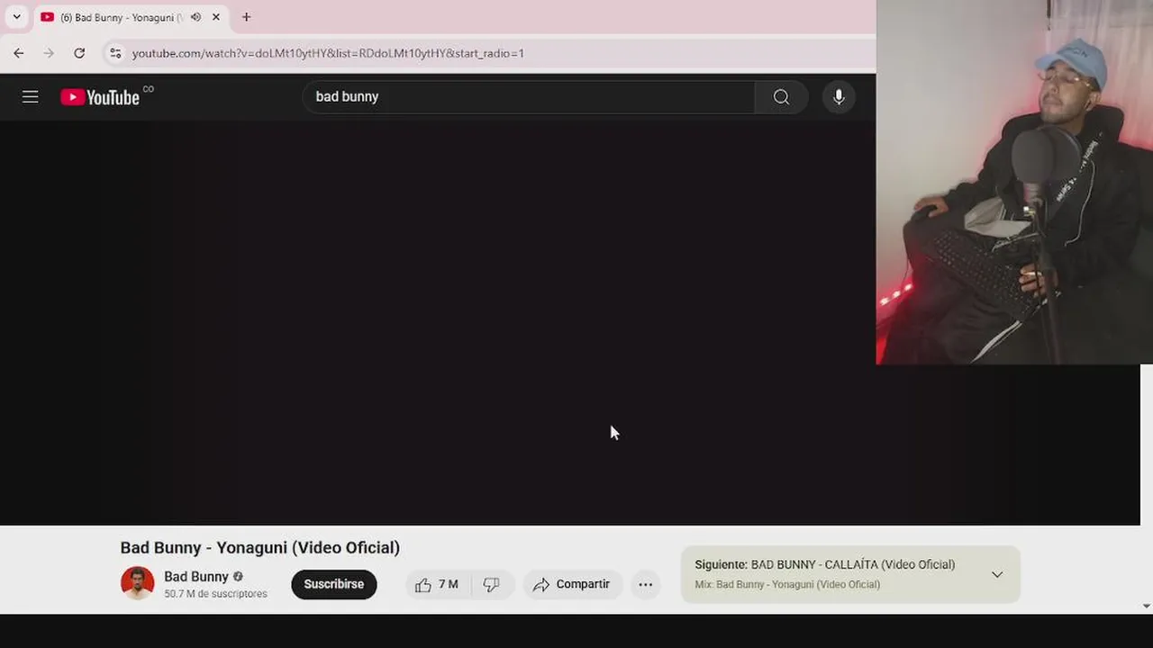Open Siguiente: BAD BUNNY - CALLAÍTA
Screen dimensions: 1153x648
825,564
